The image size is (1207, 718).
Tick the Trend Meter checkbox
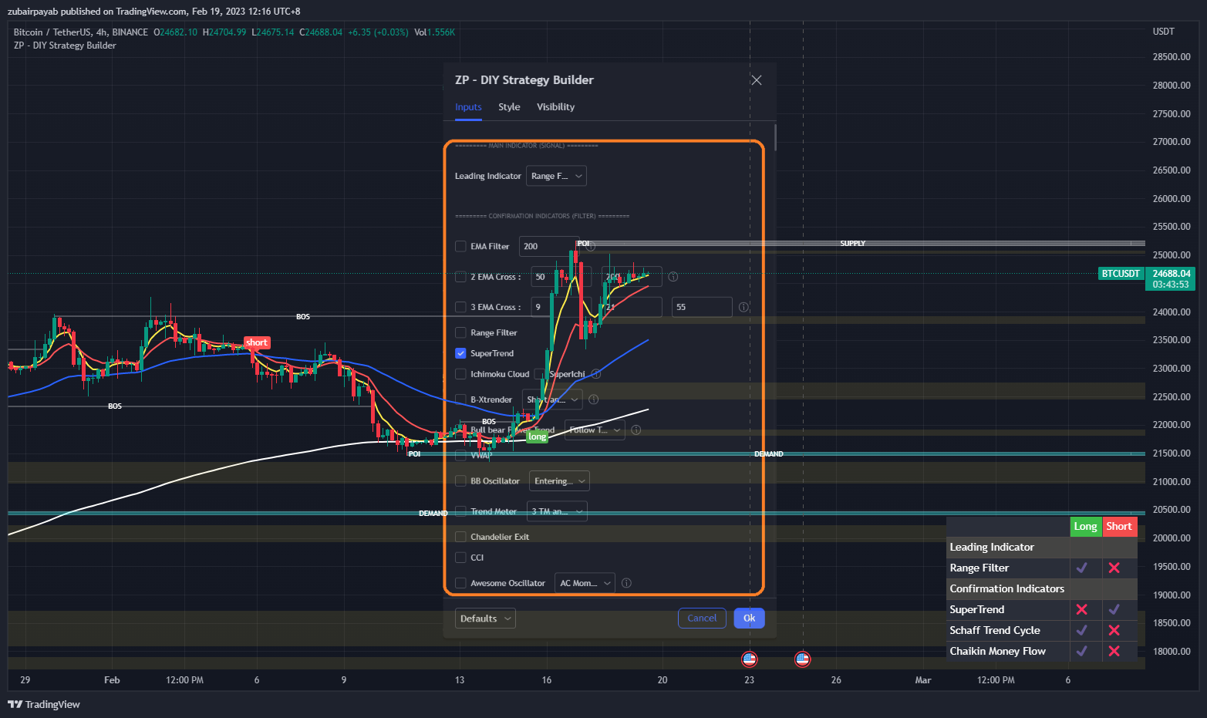pos(460,511)
